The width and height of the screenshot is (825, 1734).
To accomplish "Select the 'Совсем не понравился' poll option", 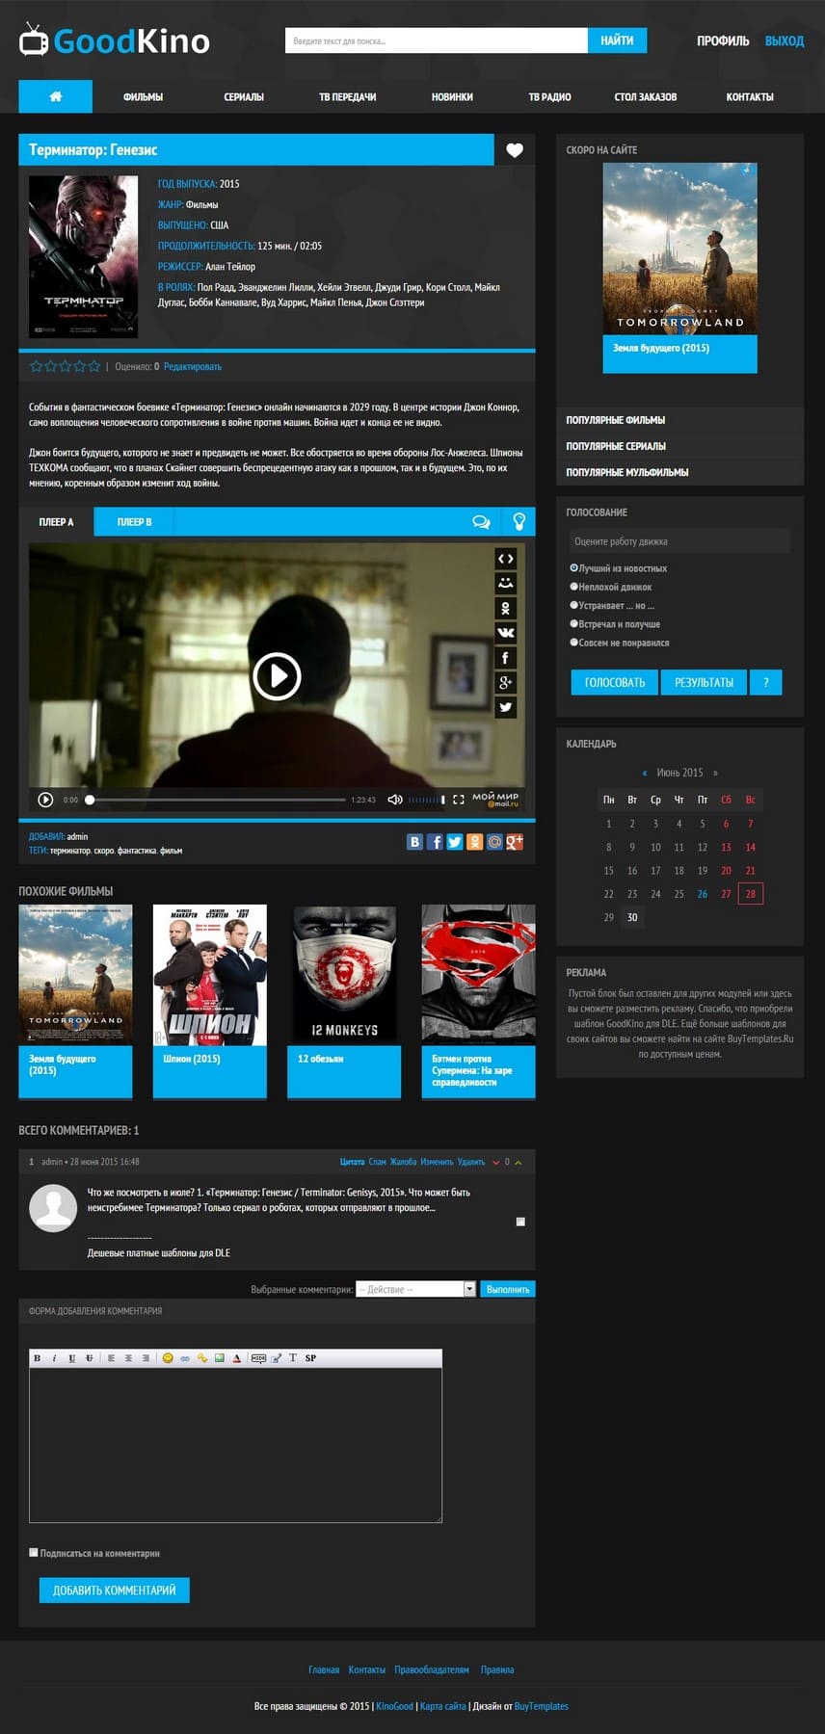I will tap(573, 642).
